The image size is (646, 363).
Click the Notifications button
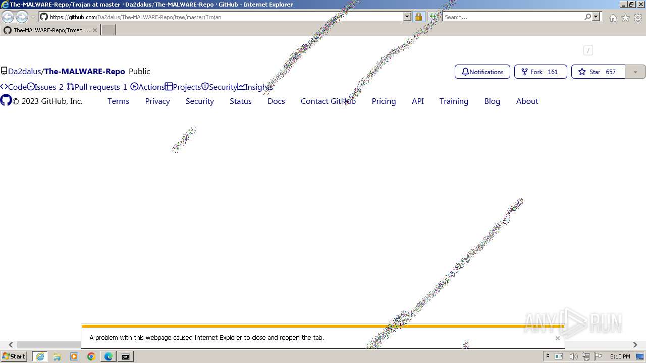[482, 72]
